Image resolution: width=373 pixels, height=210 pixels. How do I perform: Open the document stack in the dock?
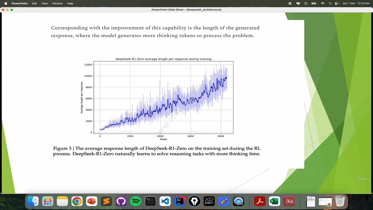tap(311, 201)
